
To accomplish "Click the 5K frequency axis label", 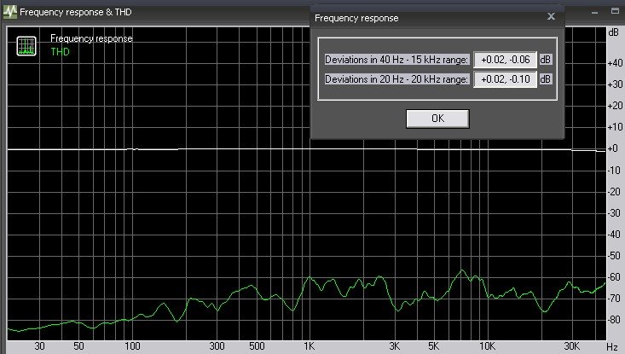I will (x=433, y=346).
